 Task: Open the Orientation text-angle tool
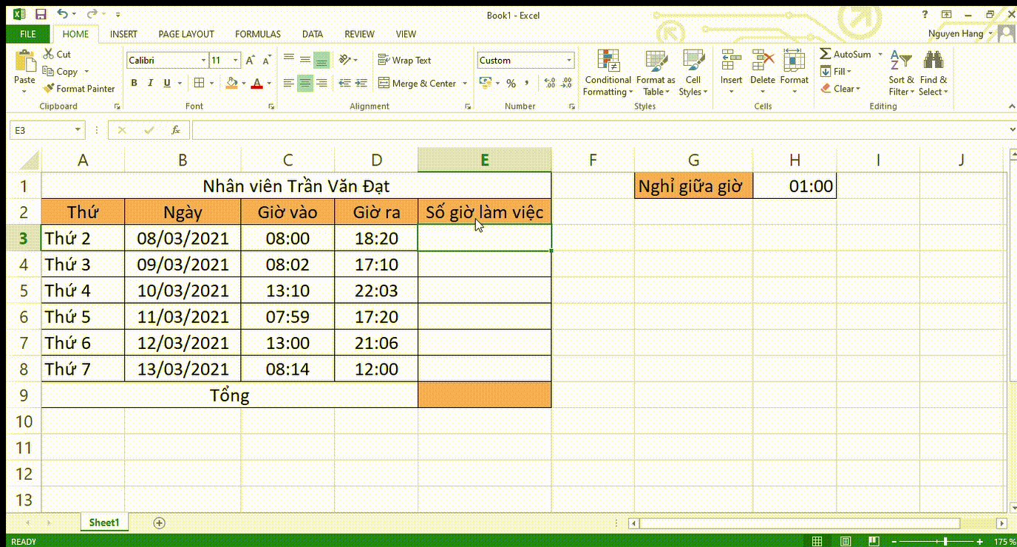[344, 60]
